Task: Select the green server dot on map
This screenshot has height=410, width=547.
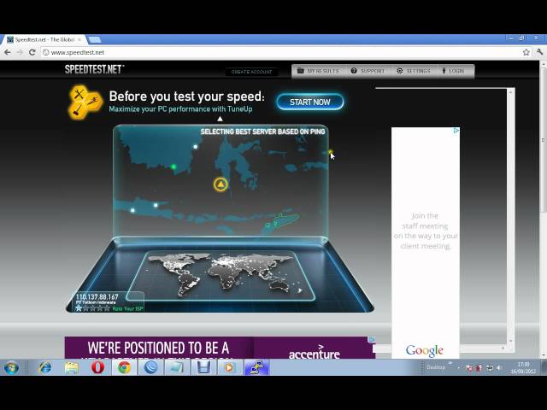Action: point(174,167)
